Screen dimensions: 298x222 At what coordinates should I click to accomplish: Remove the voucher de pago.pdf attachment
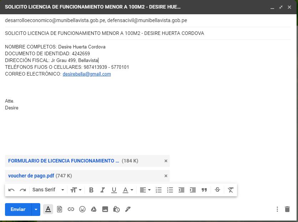click(166, 176)
